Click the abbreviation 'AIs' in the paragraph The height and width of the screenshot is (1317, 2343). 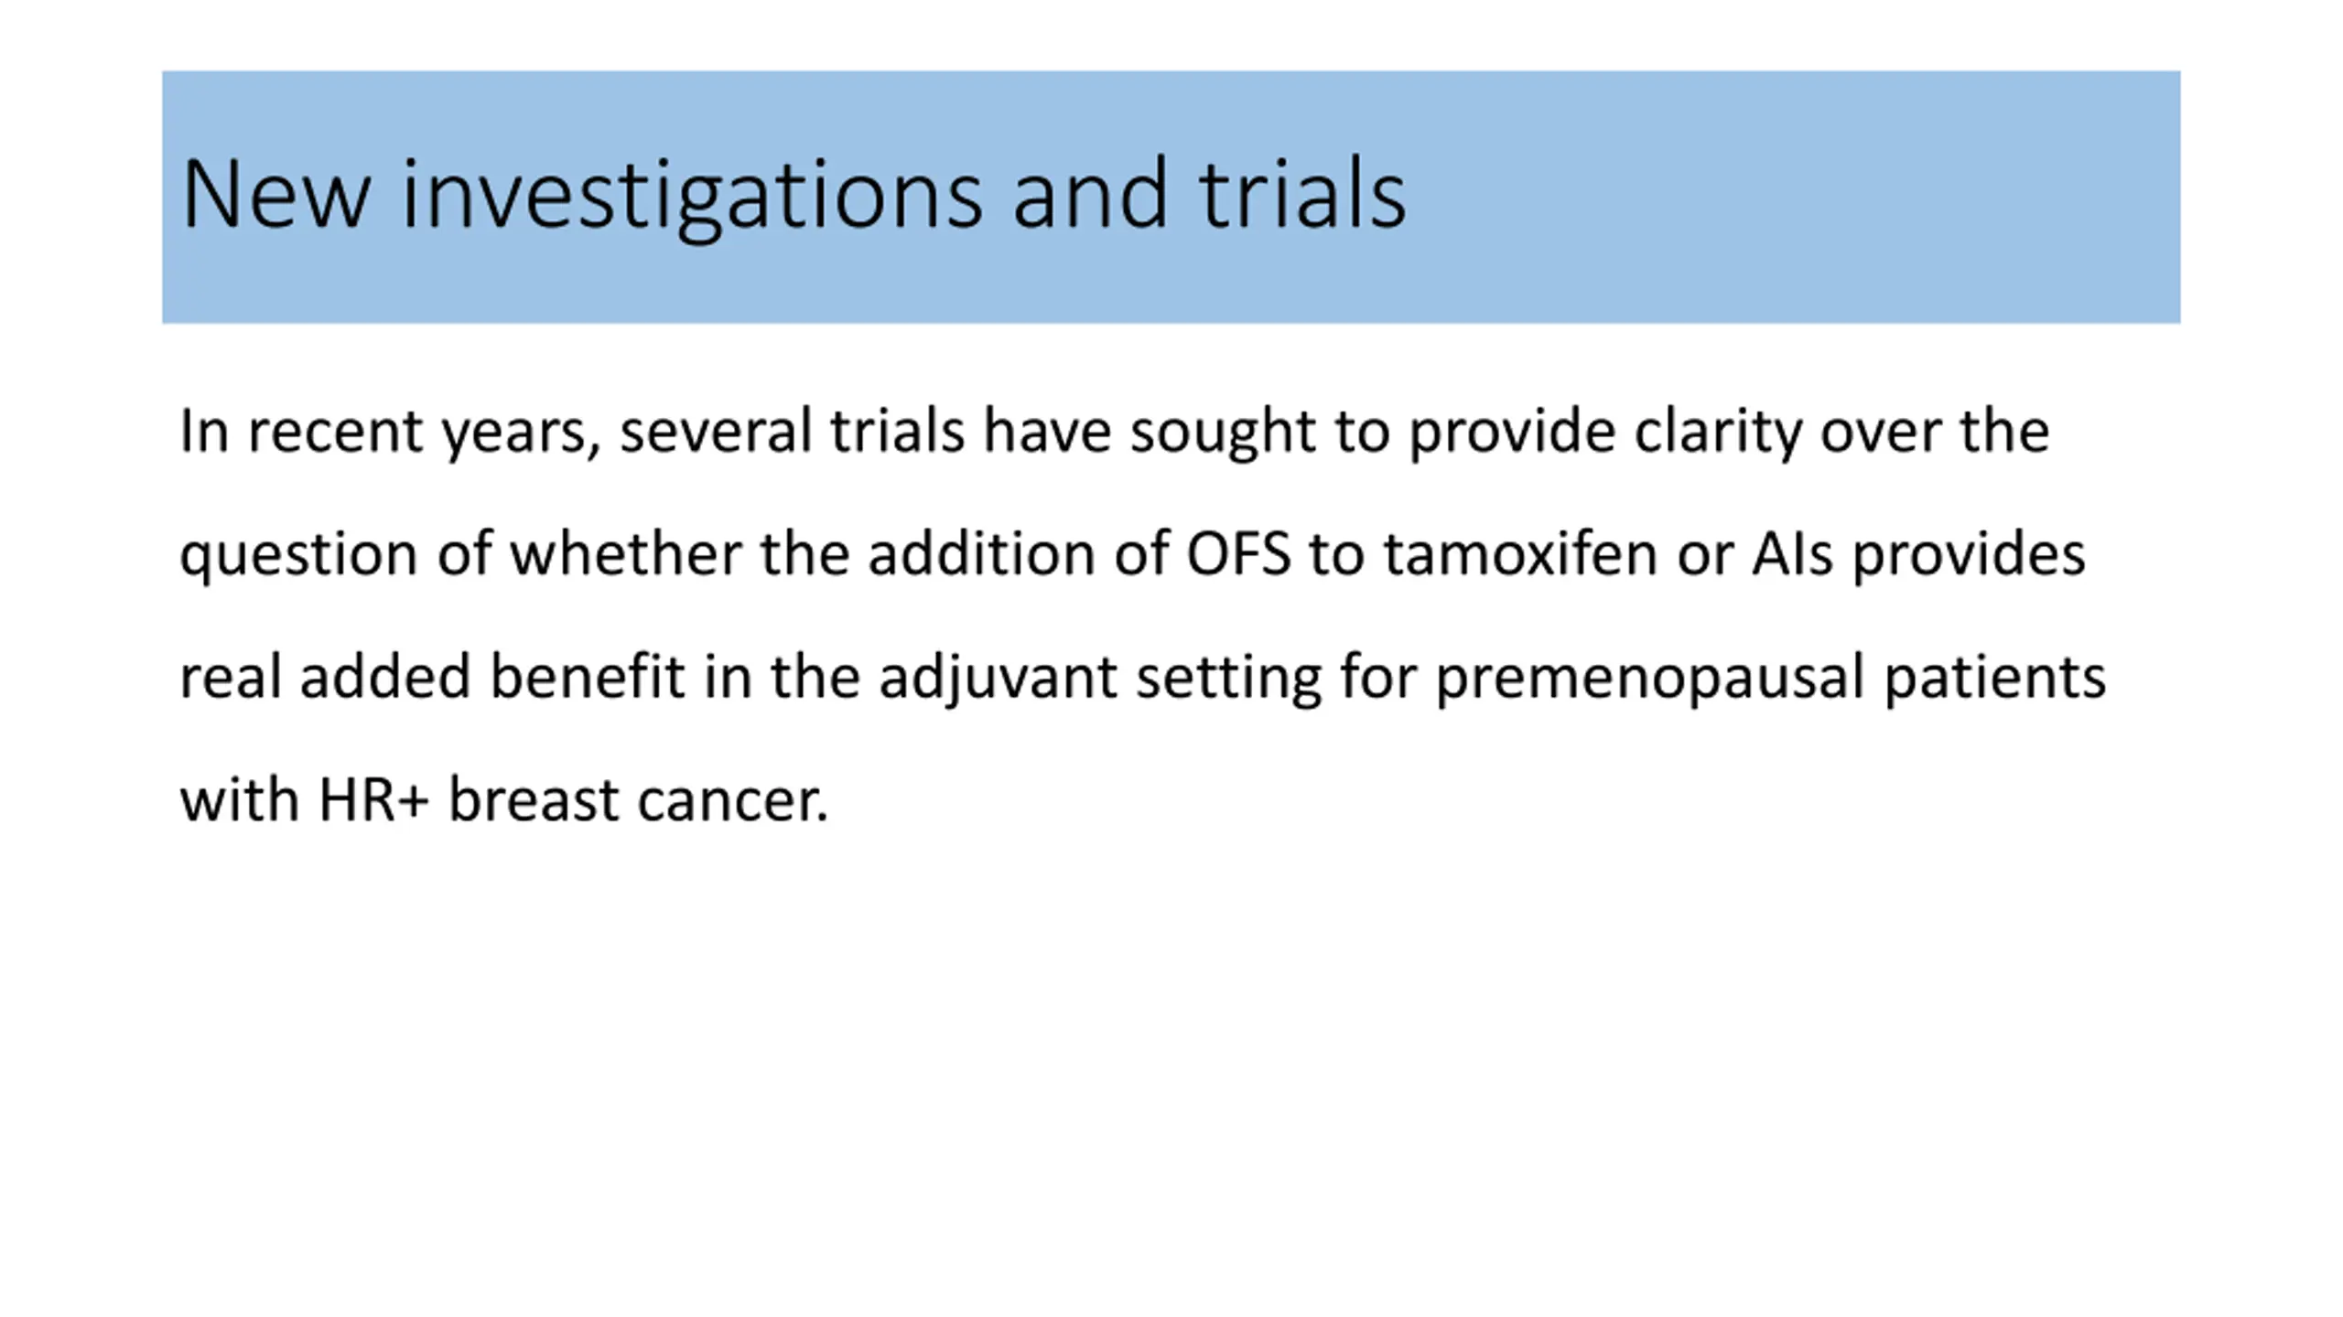[x=1792, y=554]
